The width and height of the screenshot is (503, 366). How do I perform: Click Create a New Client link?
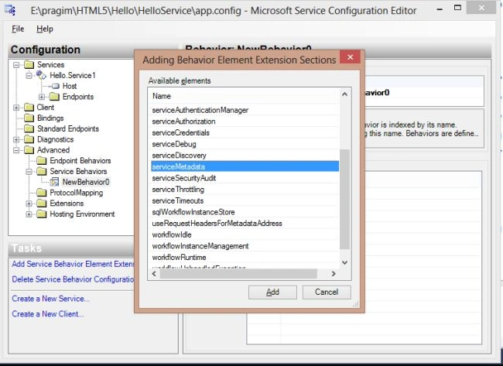(x=48, y=313)
